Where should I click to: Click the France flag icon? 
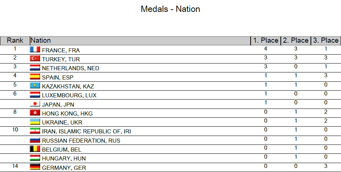(35, 50)
